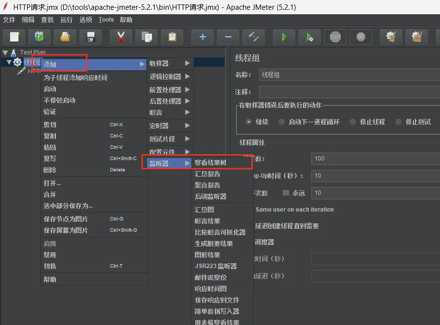
Task: Select the 停止线程 radio button
Action: pyautogui.click(x=353, y=122)
